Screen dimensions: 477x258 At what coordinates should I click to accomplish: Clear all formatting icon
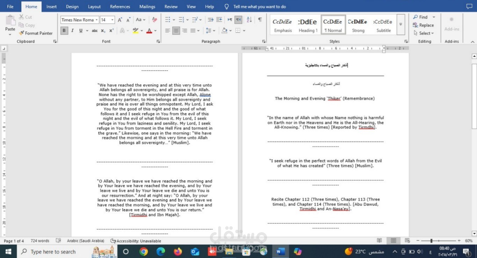point(155,20)
